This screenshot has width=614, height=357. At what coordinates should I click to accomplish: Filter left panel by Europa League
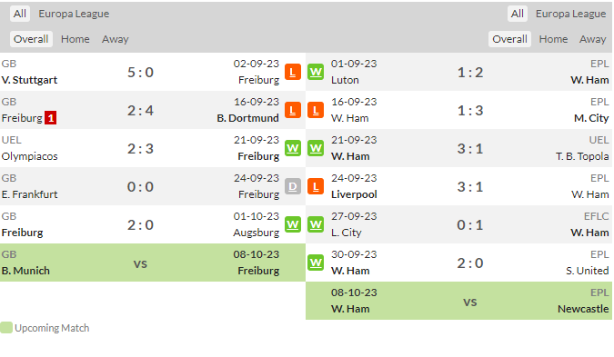point(74,14)
